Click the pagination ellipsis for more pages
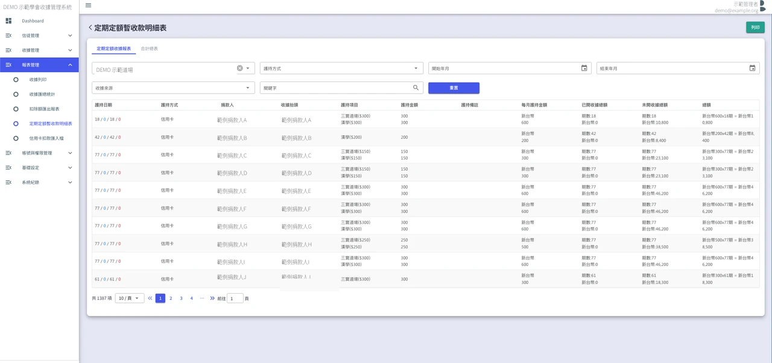Screen dimensions: 772x363 [x=202, y=298]
